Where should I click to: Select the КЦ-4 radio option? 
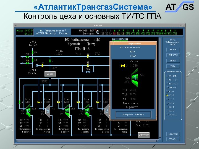click(x=167, y=103)
